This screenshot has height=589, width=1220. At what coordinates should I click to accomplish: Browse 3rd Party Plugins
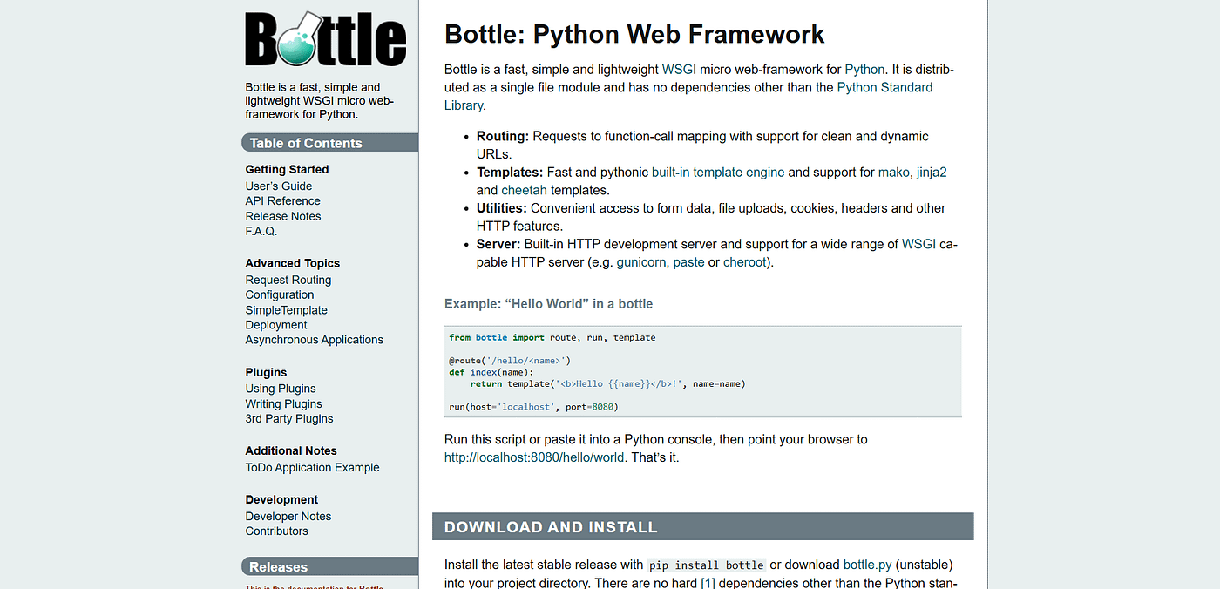tap(288, 418)
